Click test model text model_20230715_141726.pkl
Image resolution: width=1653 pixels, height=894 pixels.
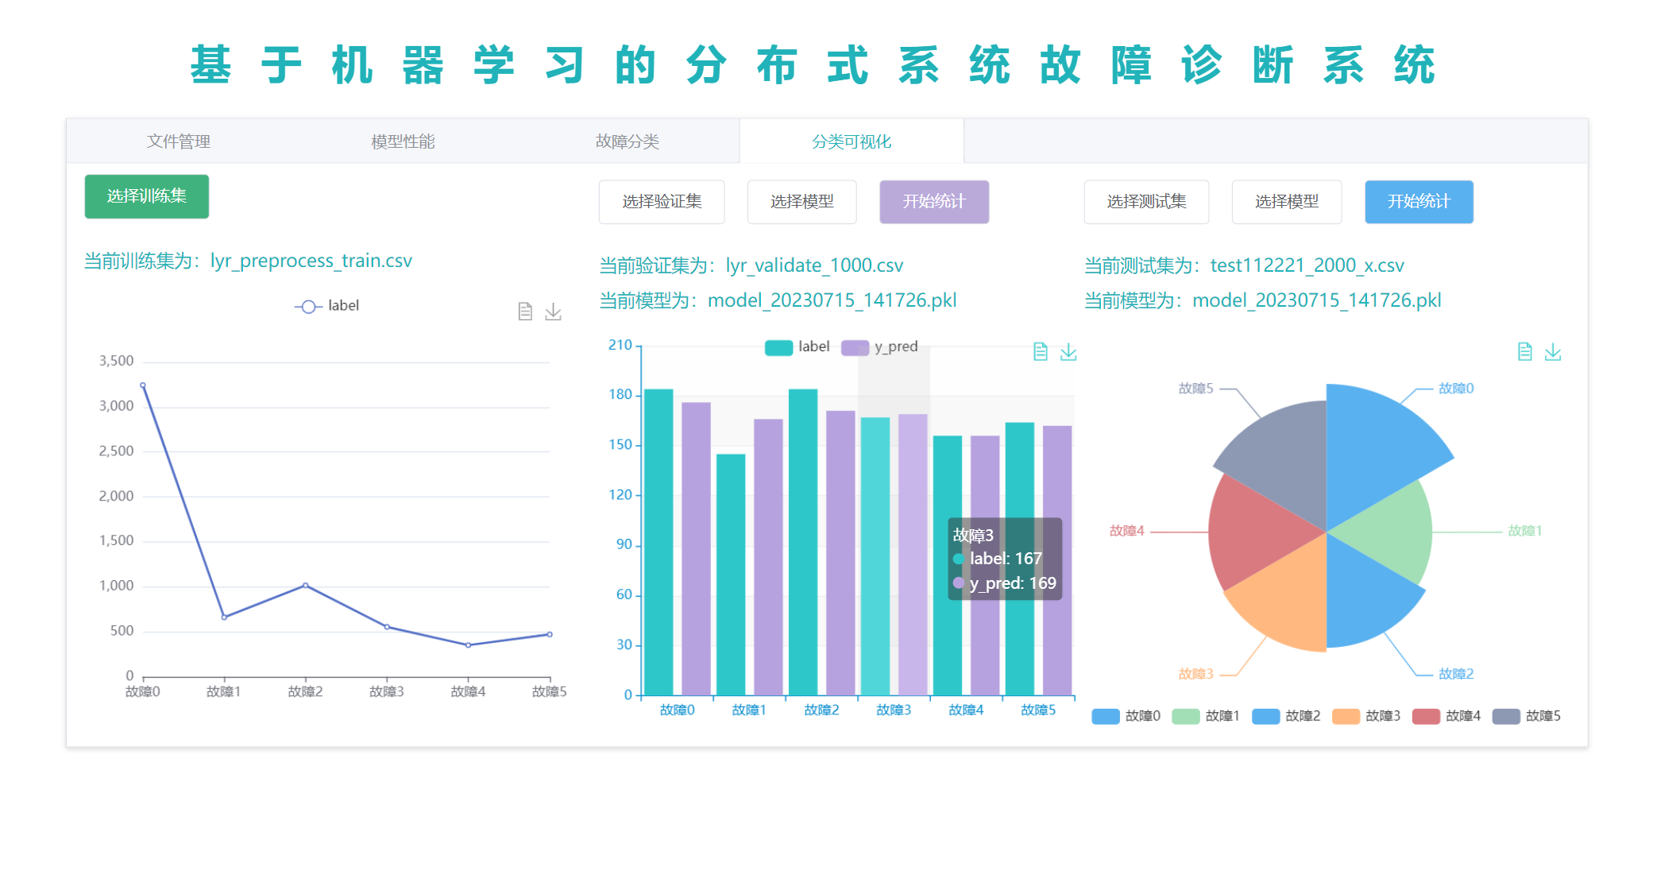pos(1316,300)
